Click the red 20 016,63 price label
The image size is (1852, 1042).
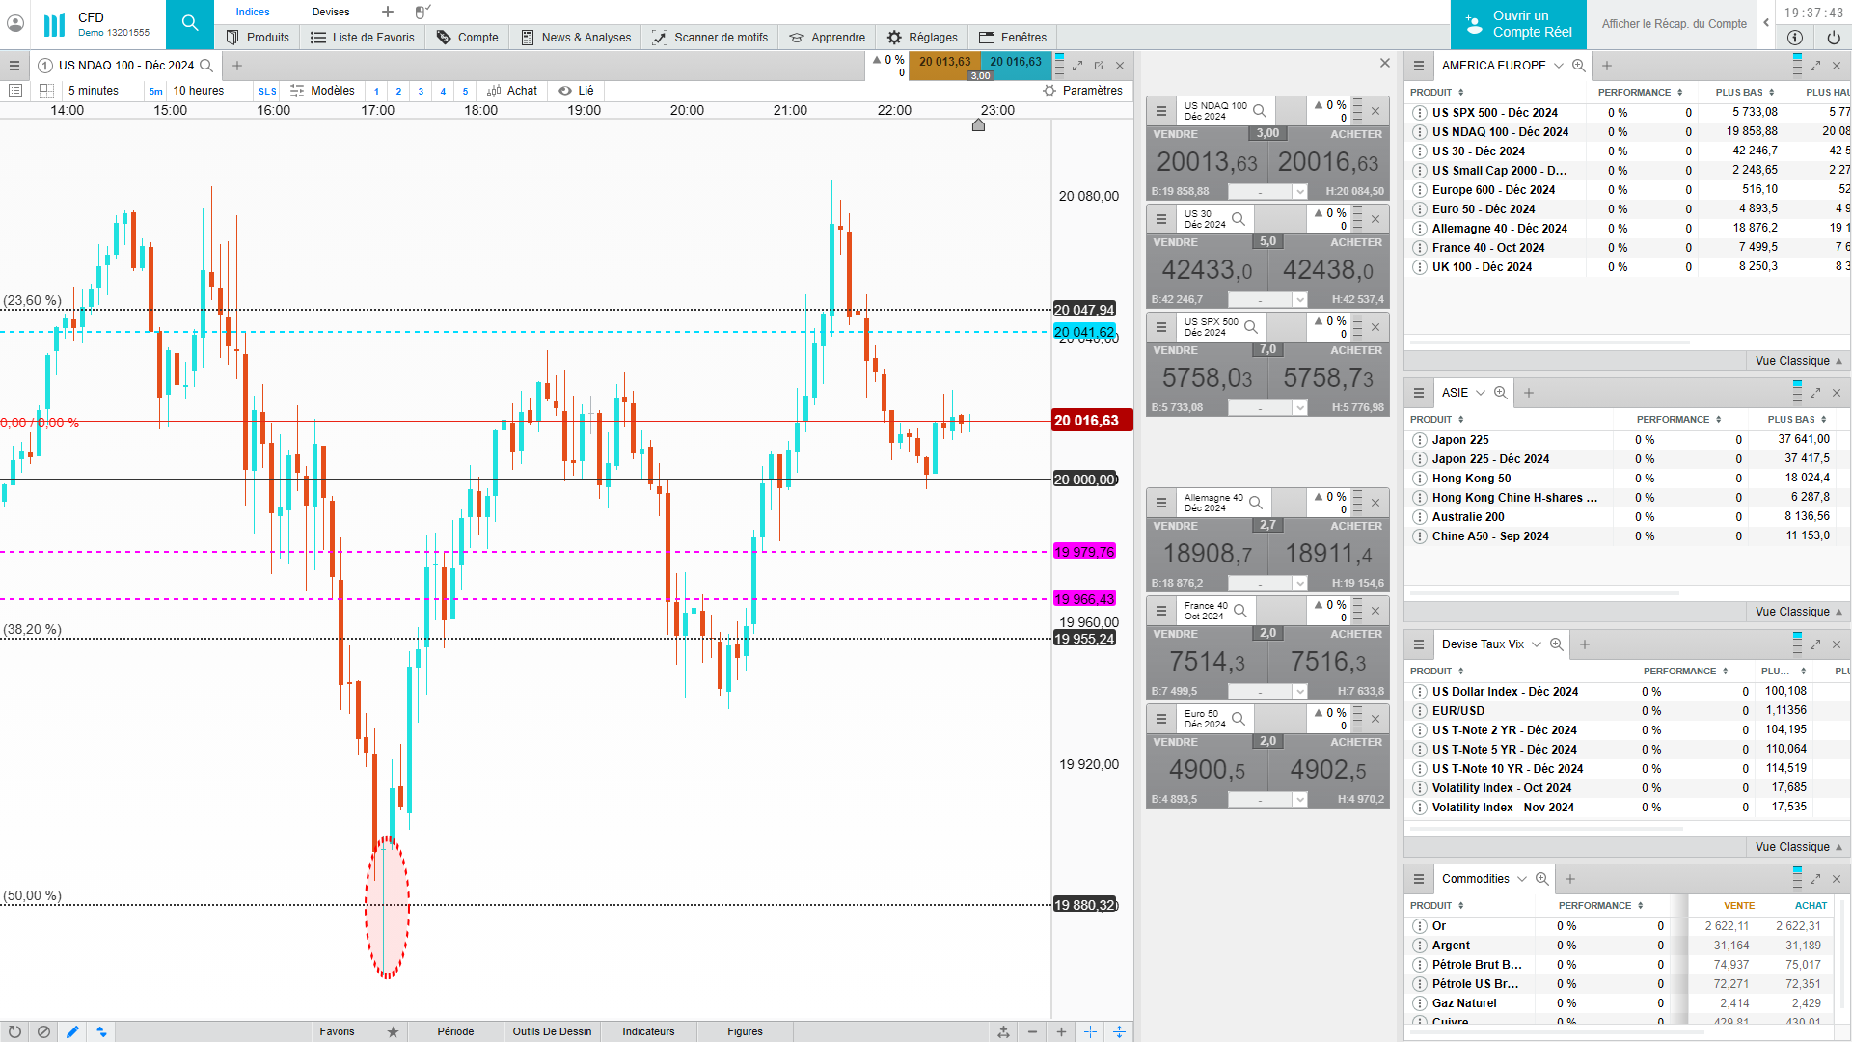tap(1090, 421)
